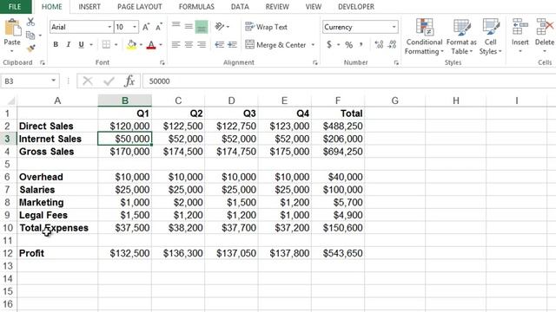Click the Paste clipboard icon
The width and height of the screenshot is (556, 312).
pos(13,28)
